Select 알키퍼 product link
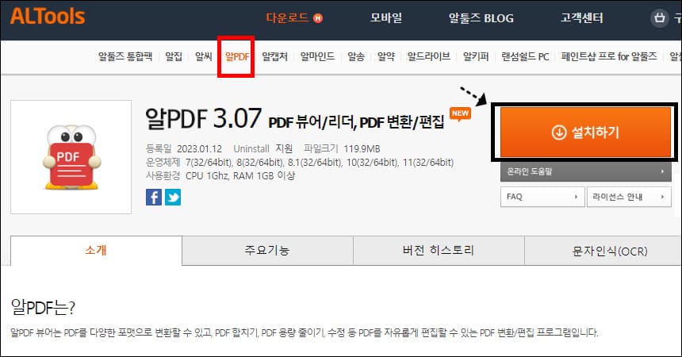Screen dimensions: 682x357 [x=476, y=56]
